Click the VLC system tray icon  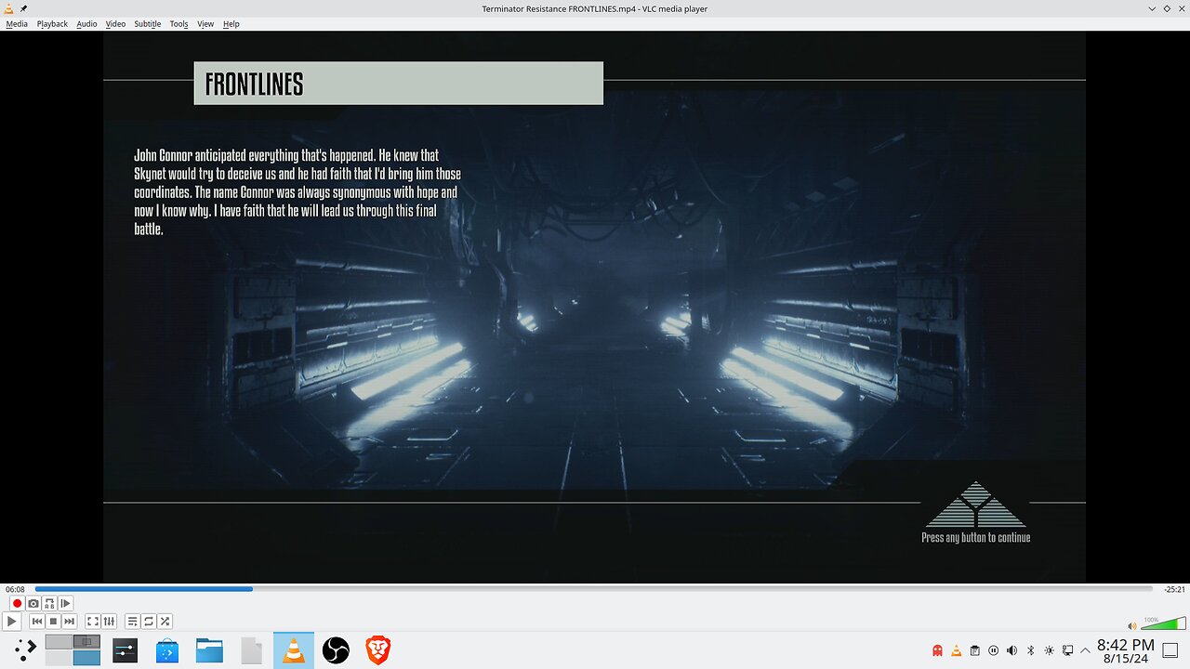(x=956, y=650)
